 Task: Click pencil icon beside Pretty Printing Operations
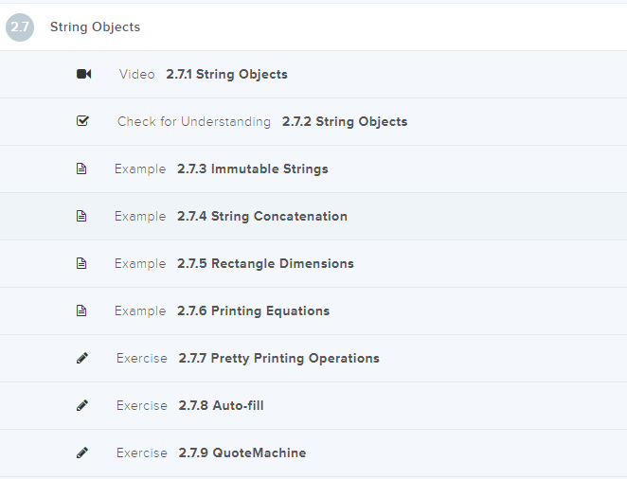[x=82, y=358]
